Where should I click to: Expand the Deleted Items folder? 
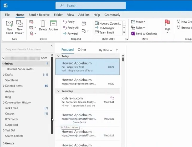[x=4, y=86]
